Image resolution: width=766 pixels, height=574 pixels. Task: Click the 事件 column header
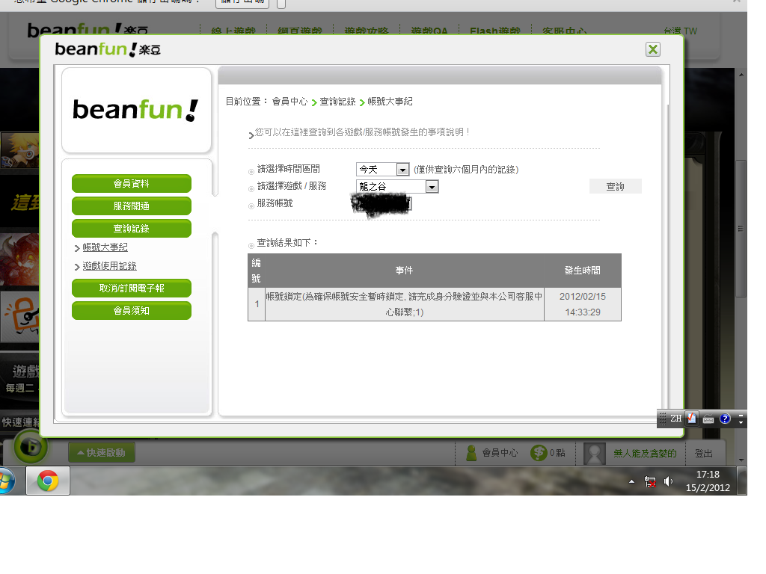coord(404,271)
